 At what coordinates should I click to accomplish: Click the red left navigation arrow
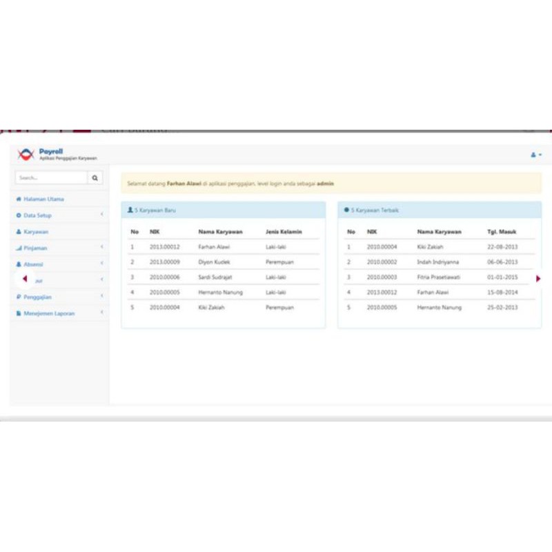click(x=24, y=279)
